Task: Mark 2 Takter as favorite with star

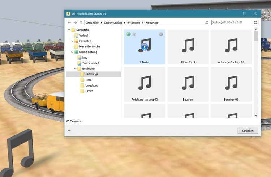Action: pos(134,34)
